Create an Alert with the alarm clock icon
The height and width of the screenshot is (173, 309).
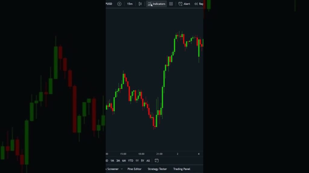pos(184,4)
